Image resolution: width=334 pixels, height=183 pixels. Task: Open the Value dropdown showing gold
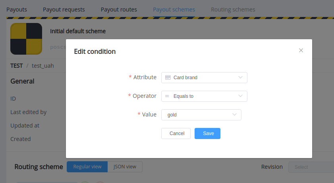coord(201,115)
